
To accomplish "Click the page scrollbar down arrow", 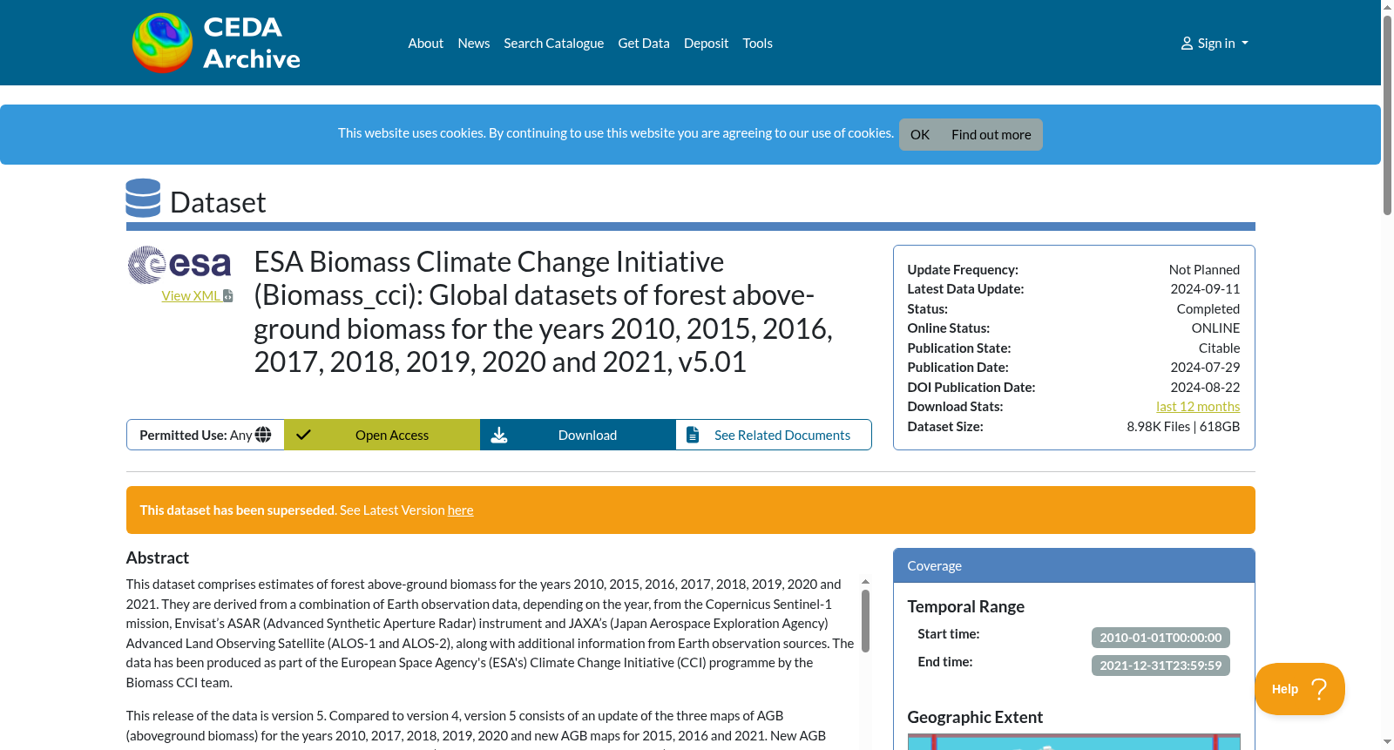I will pyautogui.click(x=1387, y=743).
